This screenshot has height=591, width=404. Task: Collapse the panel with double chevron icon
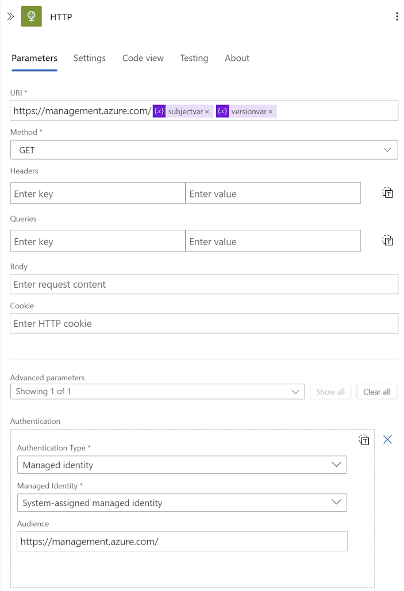point(10,17)
